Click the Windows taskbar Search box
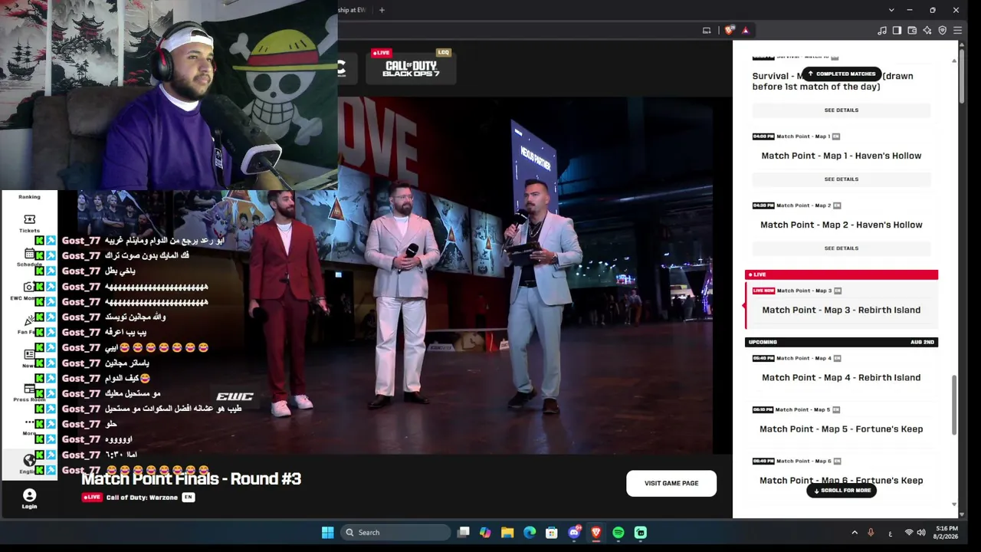981x552 pixels. click(x=395, y=533)
